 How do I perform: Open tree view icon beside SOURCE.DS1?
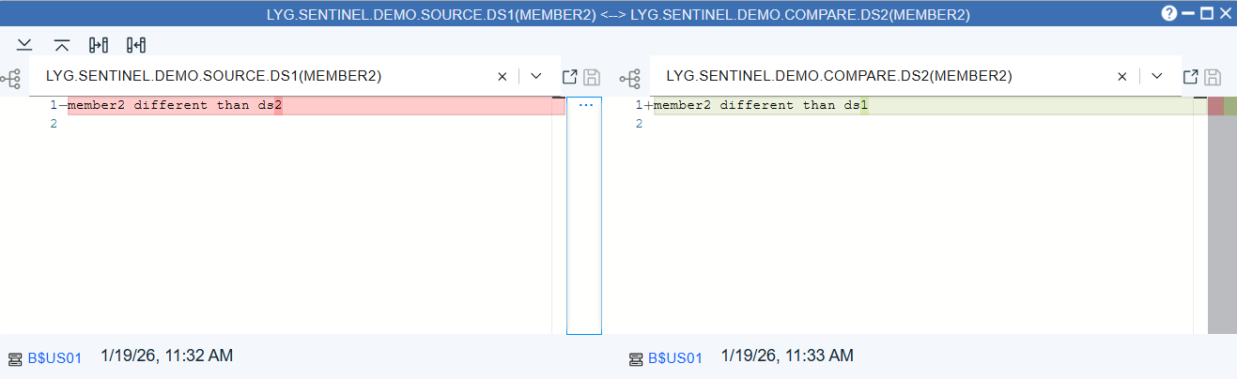(11, 78)
